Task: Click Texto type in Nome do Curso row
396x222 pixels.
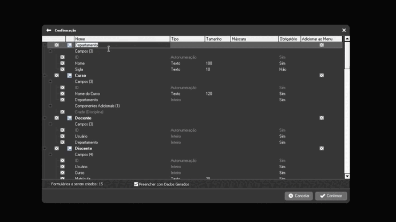Action: click(176, 94)
